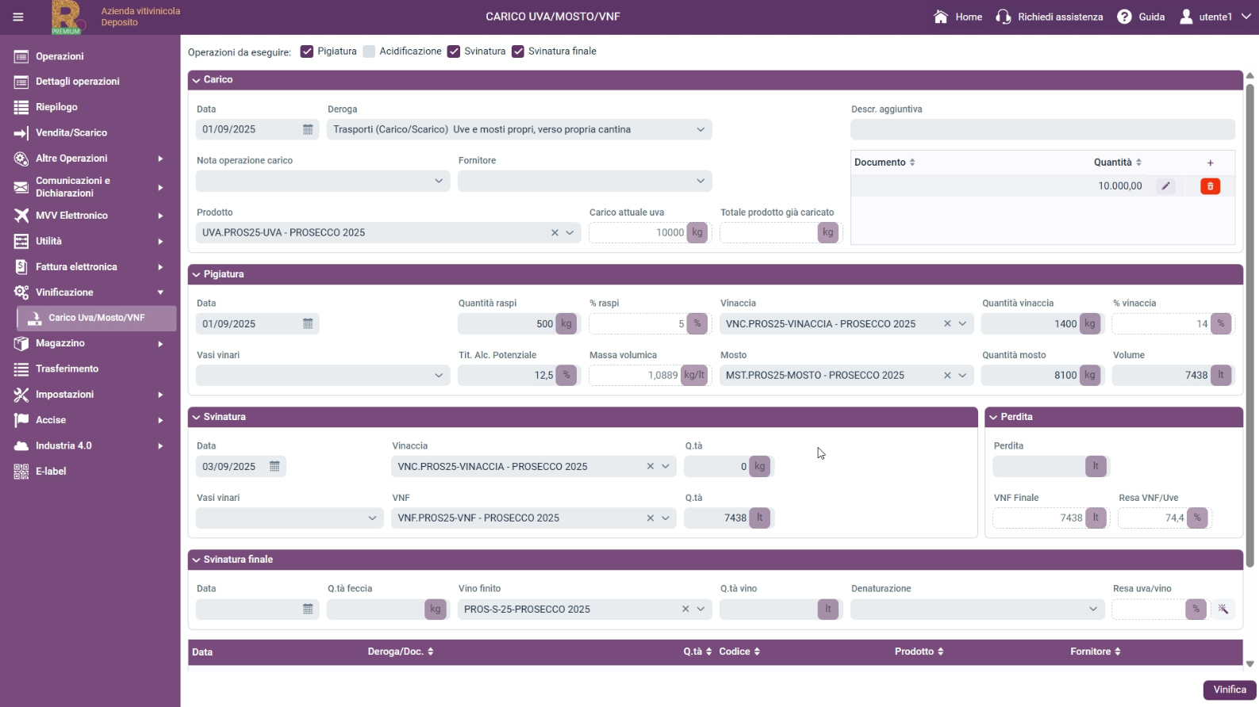The image size is (1259, 707).
Task: Open the Guida question mark icon
Action: click(x=1124, y=17)
